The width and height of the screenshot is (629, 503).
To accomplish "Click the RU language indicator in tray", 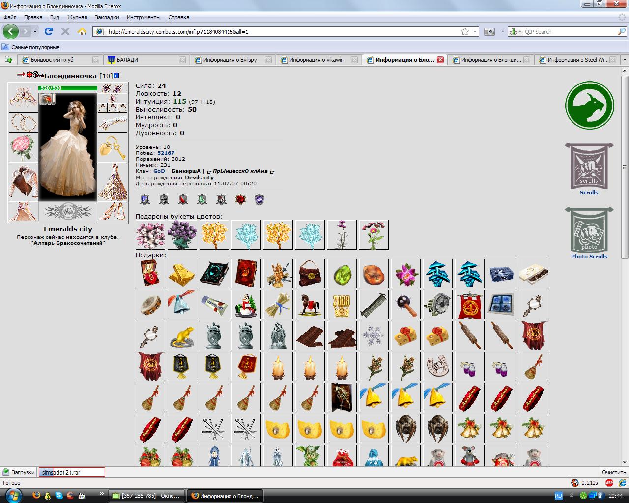I will pos(558,496).
